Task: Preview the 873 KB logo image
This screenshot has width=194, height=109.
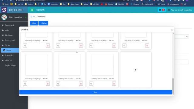Action: click(124, 46)
